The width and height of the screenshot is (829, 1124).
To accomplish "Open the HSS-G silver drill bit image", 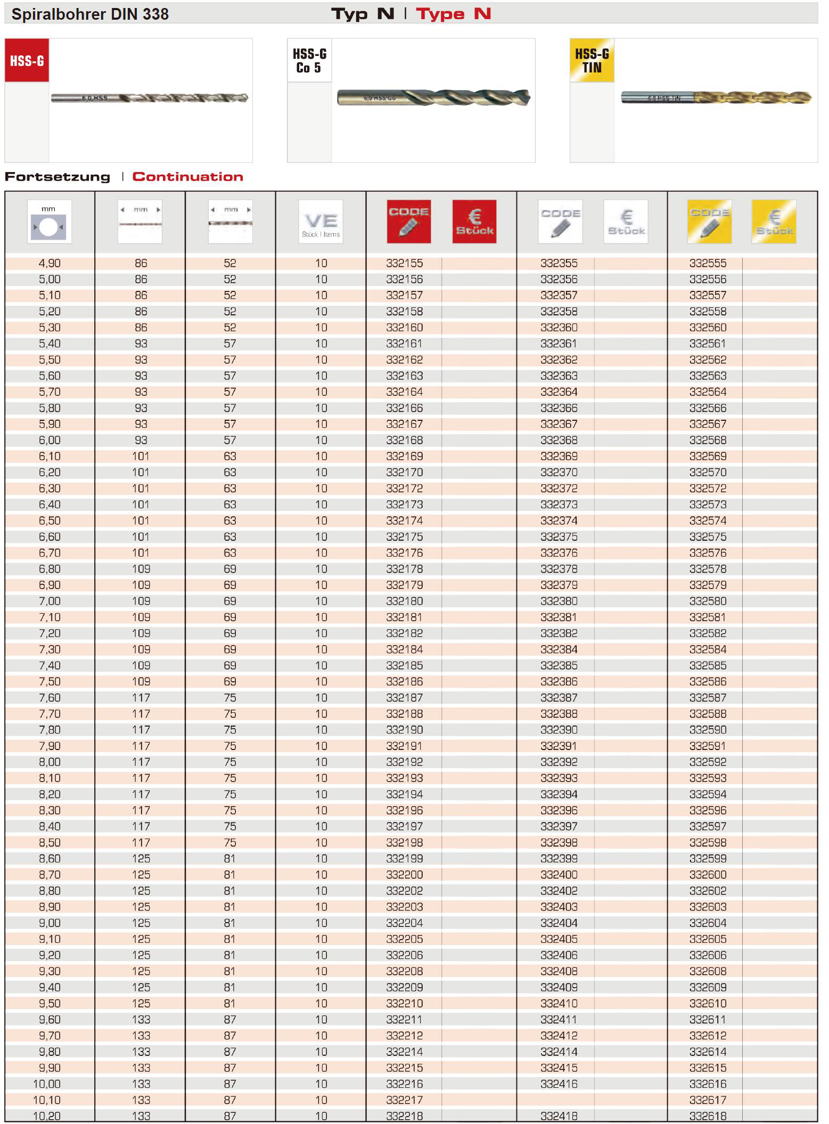I will [150, 98].
